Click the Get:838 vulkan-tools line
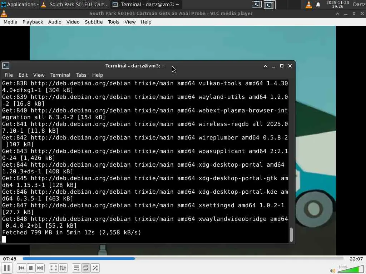Viewport: 366px width, 274px height. tap(145, 87)
